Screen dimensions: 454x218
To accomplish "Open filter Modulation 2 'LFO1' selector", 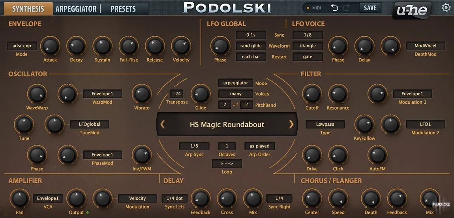I will 425,124.
